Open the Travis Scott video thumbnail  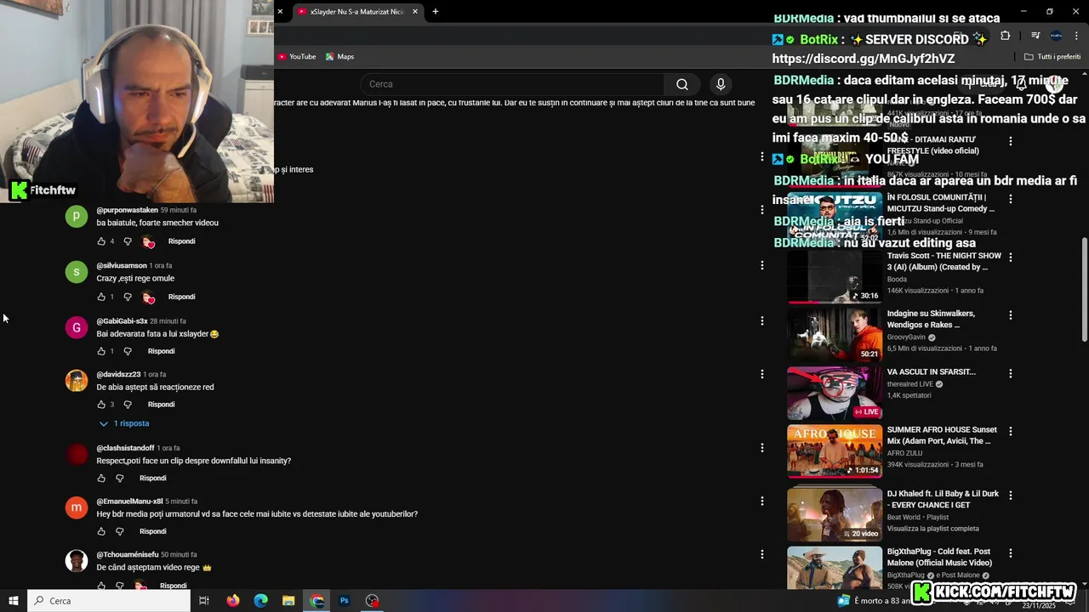click(x=835, y=277)
